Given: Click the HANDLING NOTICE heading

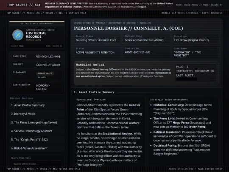Looking at the screenshot, I should point(90,65).
